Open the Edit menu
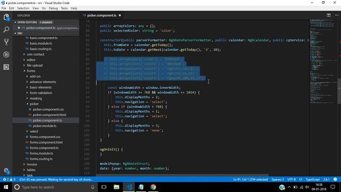 (11, 8)
